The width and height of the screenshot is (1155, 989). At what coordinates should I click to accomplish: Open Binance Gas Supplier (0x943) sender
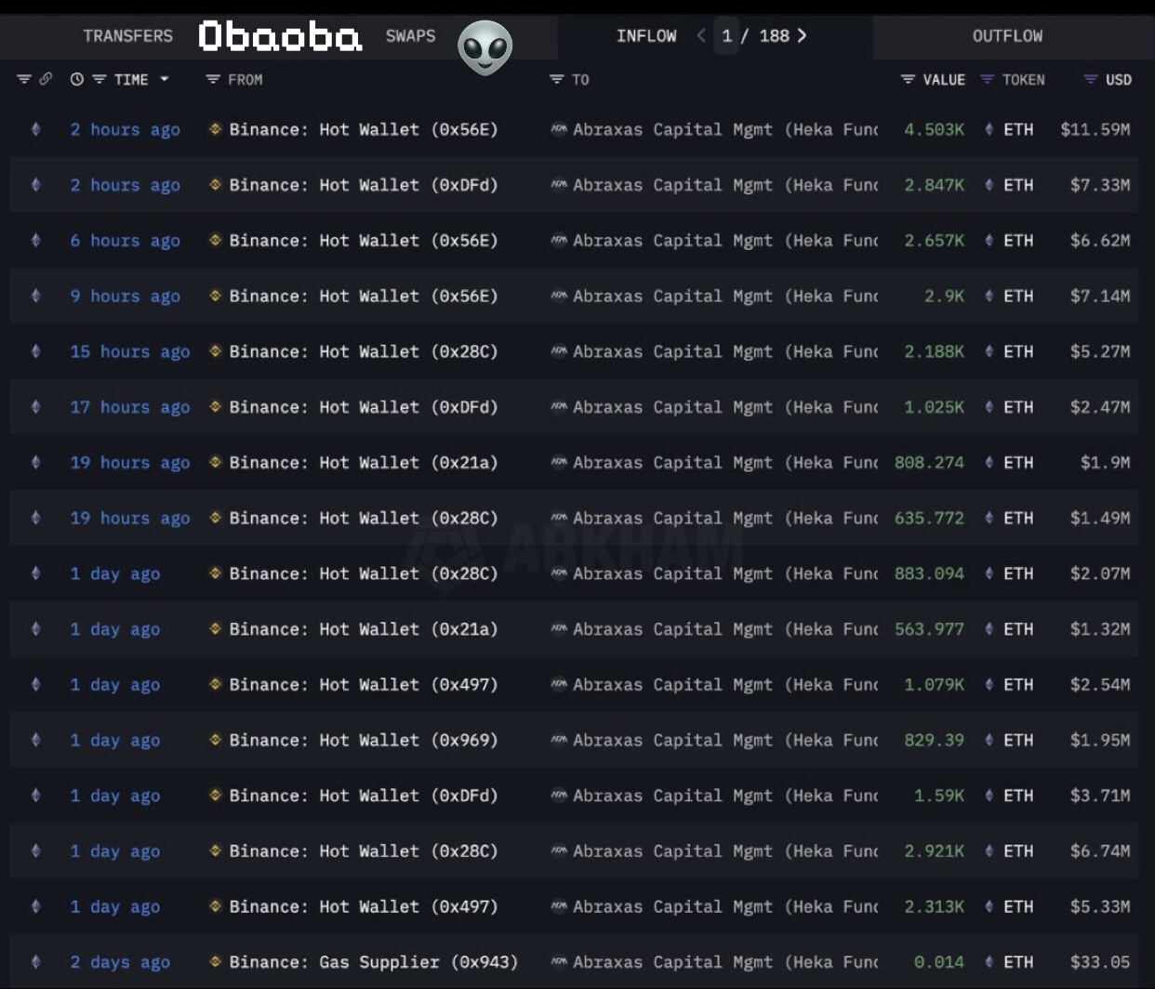point(373,962)
